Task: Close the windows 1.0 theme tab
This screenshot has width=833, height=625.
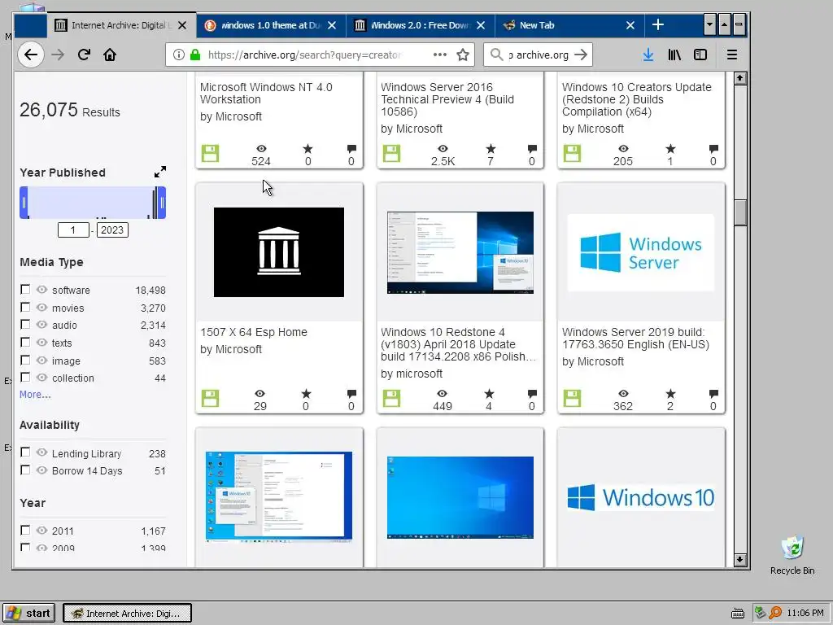Action: [332, 25]
